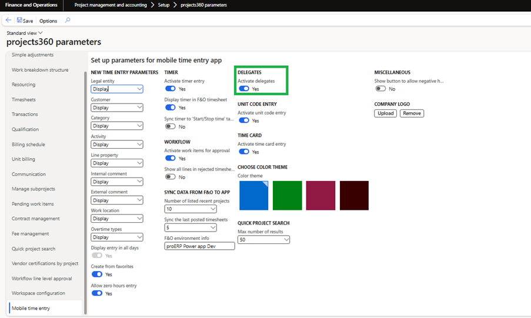Screen dimensions: 531x318
Task: Click the projects360 parameters breadcrumb
Action: tap(203, 5)
